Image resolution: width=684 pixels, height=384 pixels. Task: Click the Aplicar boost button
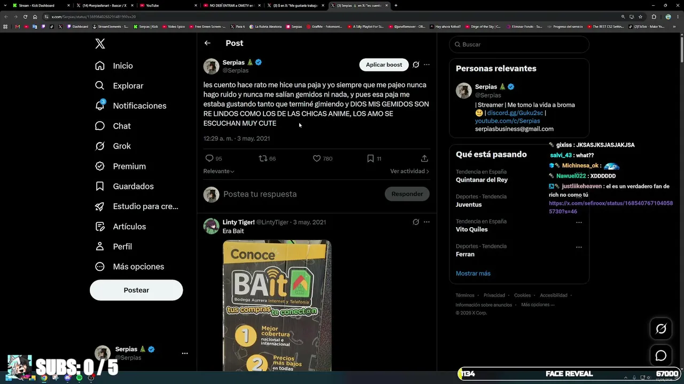click(x=384, y=65)
